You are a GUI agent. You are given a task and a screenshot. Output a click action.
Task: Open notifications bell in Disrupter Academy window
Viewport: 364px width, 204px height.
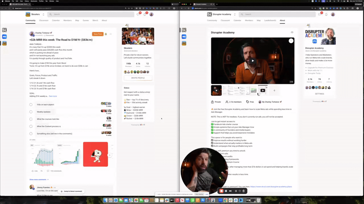[x=326, y=14]
